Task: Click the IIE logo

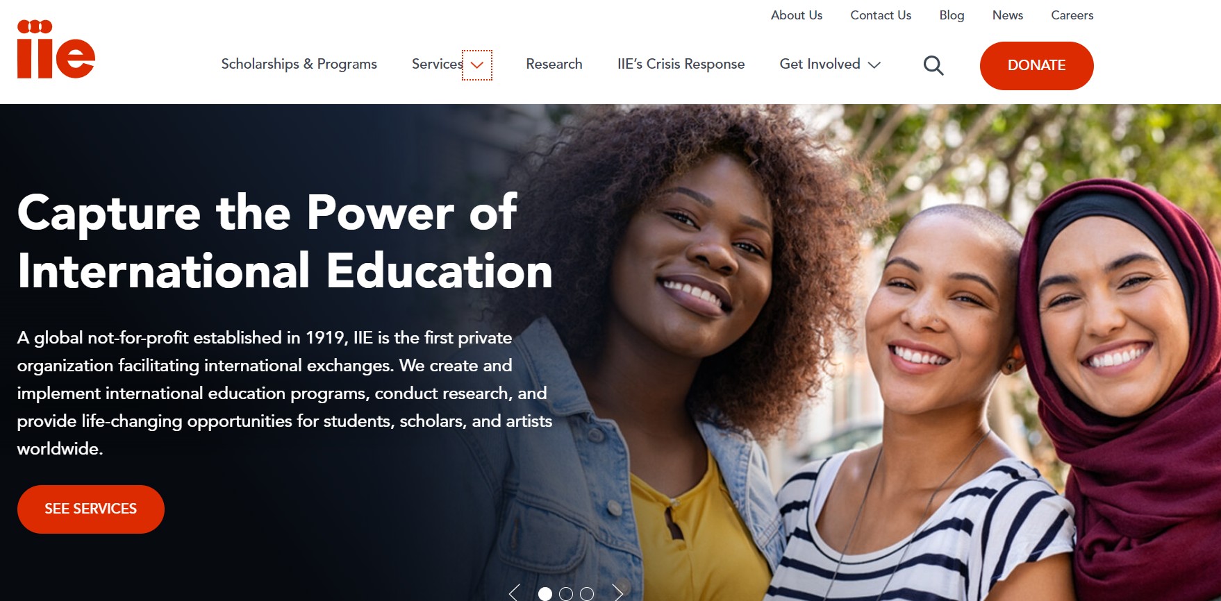Action: pos(56,49)
